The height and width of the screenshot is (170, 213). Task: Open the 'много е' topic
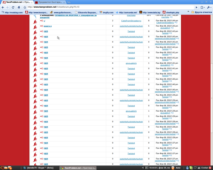click(x=47, y=26)
